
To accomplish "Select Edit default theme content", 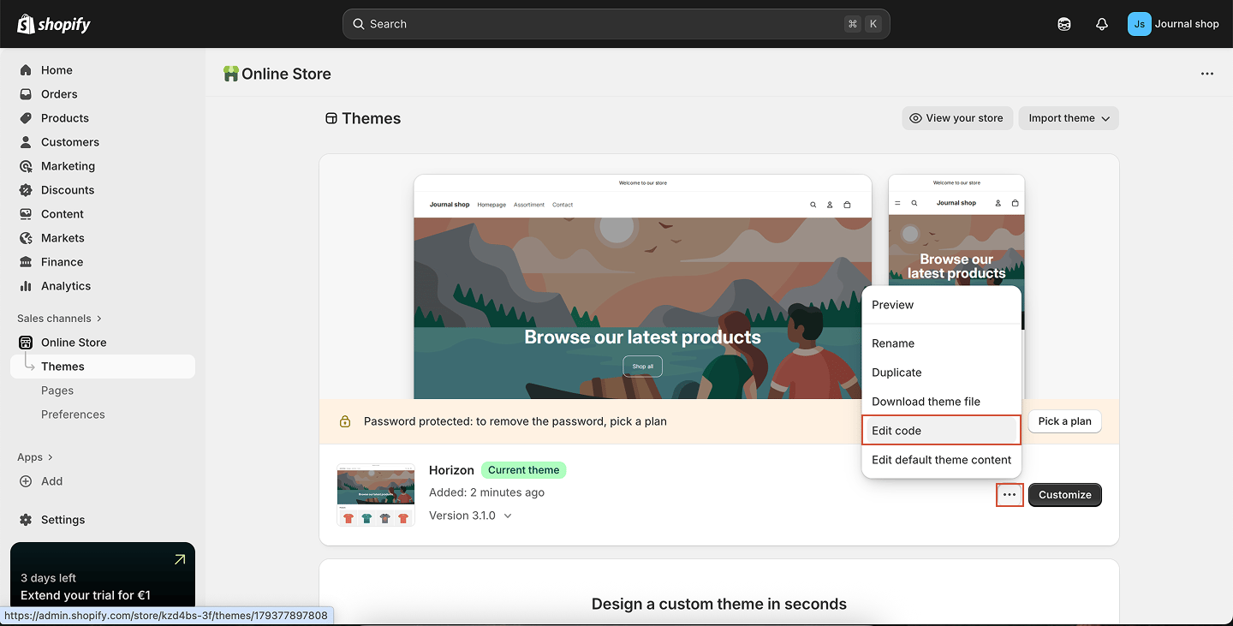I will point(942,460).
